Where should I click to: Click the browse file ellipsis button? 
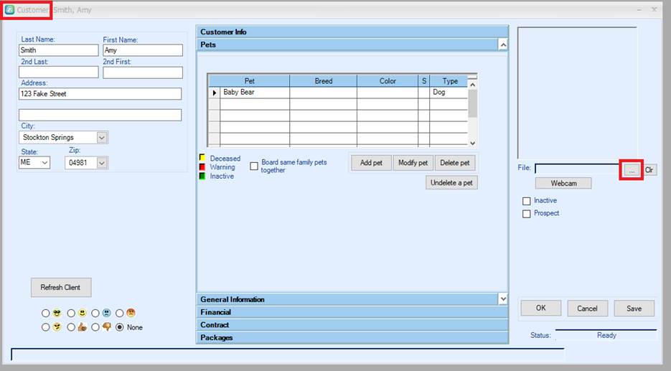pos(631,170)
